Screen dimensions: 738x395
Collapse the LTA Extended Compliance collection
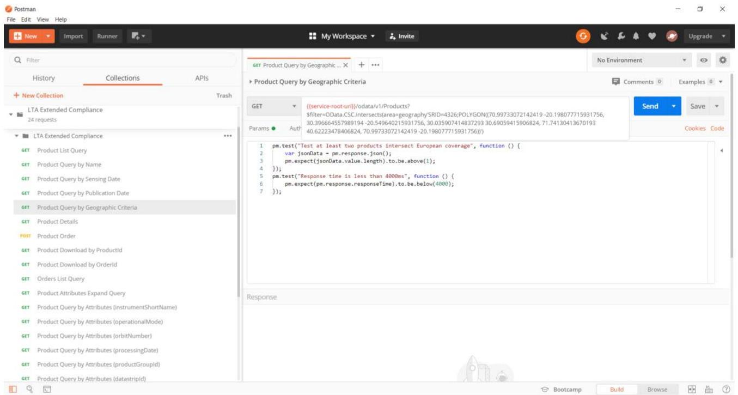11,114
